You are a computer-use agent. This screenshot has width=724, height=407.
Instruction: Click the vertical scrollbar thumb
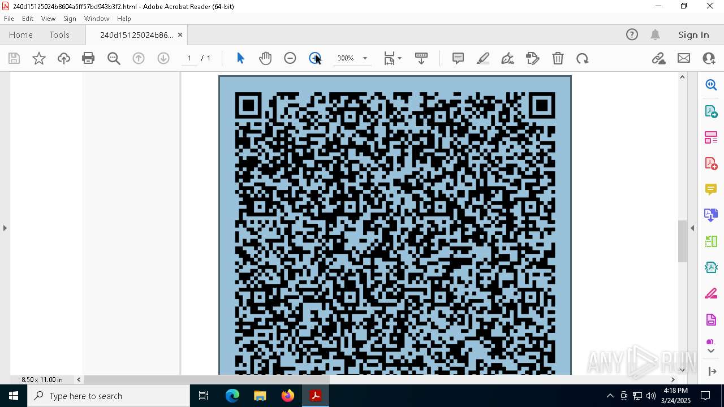[x=682, y=241]
